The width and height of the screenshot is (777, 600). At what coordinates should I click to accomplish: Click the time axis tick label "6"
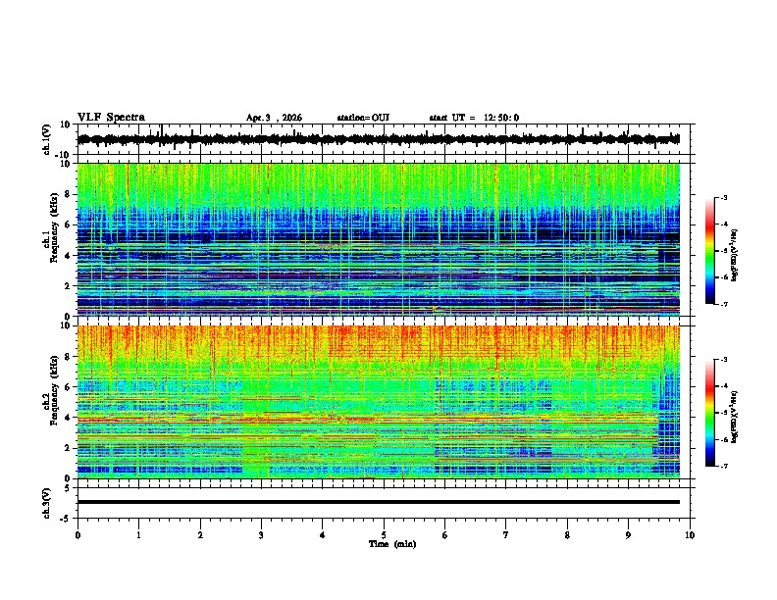coord(445,535)
